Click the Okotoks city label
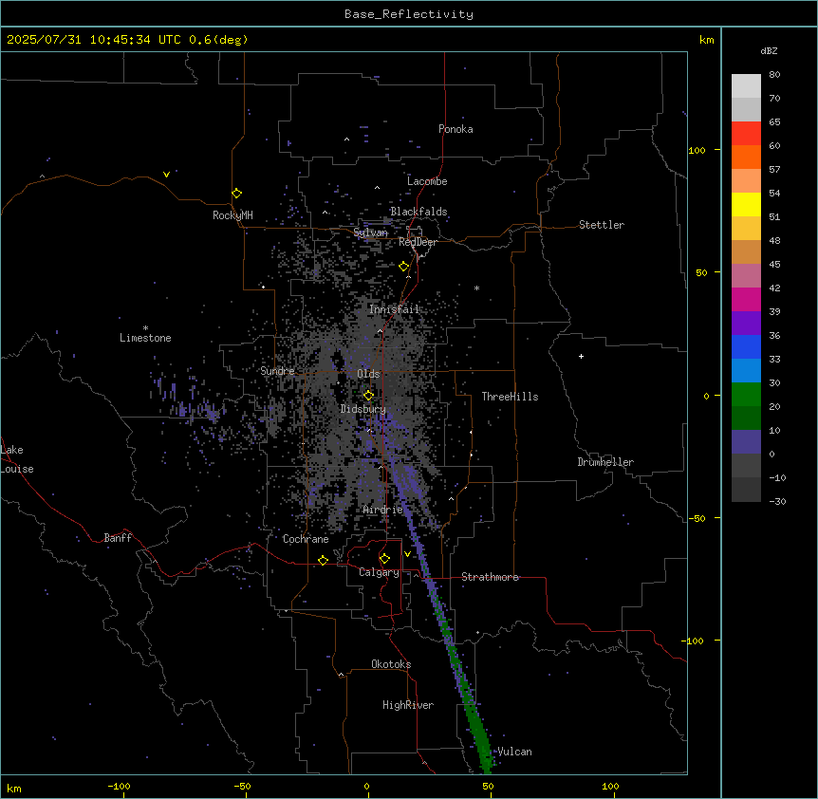The height and width of the screenshot is (799, 818). click(x=391, y=664)
